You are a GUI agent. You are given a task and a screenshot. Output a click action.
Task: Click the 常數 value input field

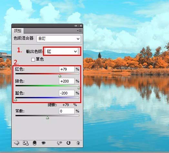click(x=67, y=111)
